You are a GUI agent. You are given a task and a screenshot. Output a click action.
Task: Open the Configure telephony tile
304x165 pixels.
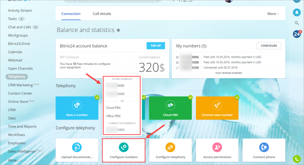170,150
